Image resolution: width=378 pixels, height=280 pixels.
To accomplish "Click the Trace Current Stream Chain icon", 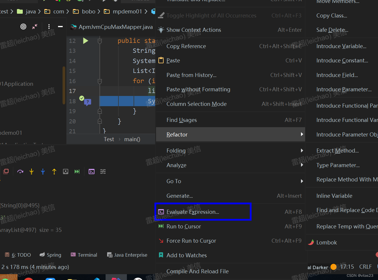I will click(x=103, y=171).
